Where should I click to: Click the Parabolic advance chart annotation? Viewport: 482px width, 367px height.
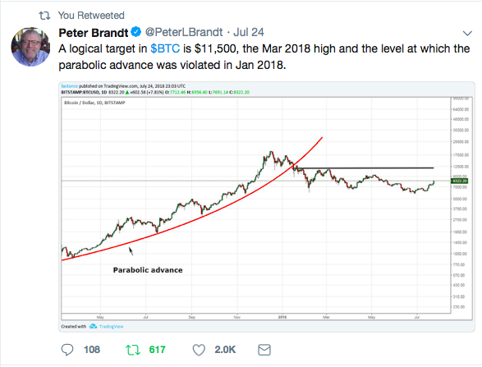(x=148, y=270)
